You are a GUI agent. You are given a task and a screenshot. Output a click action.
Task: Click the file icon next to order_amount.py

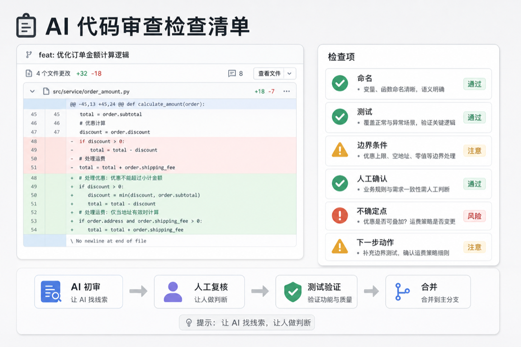click(x=46, y=91)
